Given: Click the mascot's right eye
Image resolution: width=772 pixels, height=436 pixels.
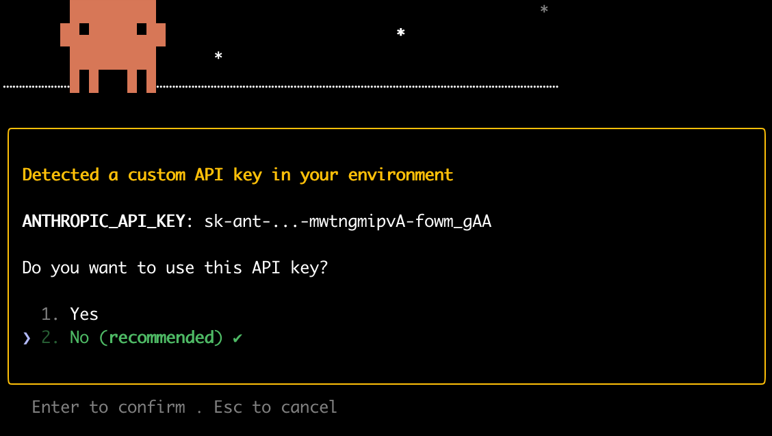Looking at the screenshot, I should coord(142,29).
